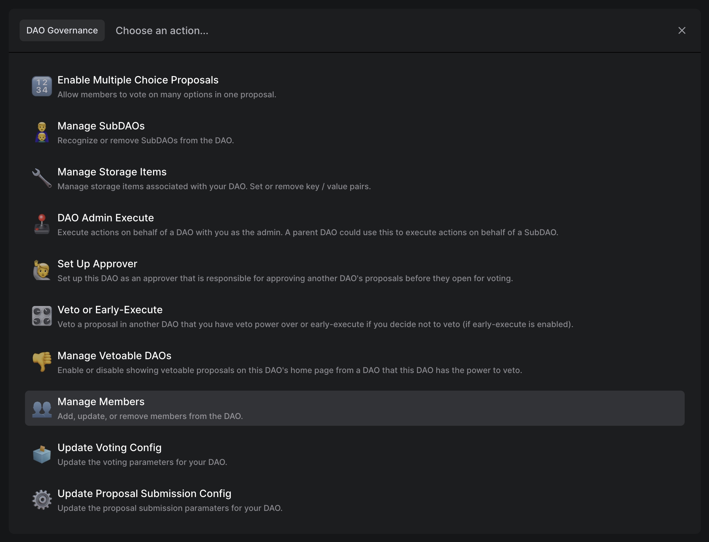Click the 1234 number-grid icon for multiple choice

42,87
